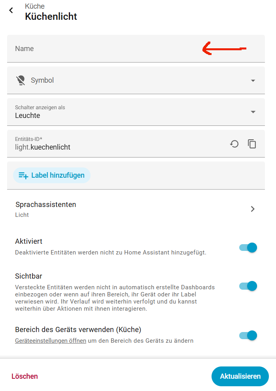Click the Küche breadcrumb title

tap(35, 6)
